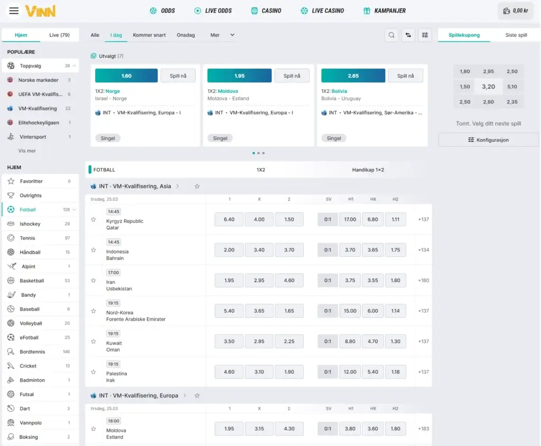Screen dimensions: 541x446
Task: Open the hamburger menu
Action: (x=14, y=11)
